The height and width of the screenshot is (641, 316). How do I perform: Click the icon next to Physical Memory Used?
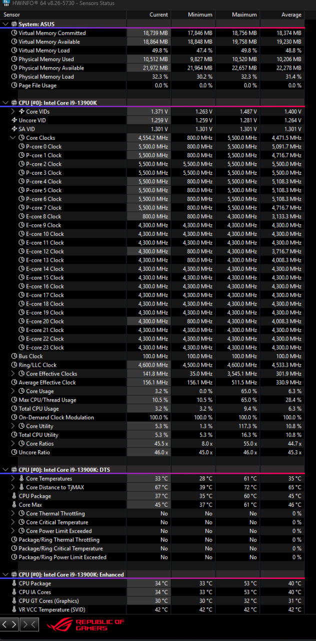point(14,59)
